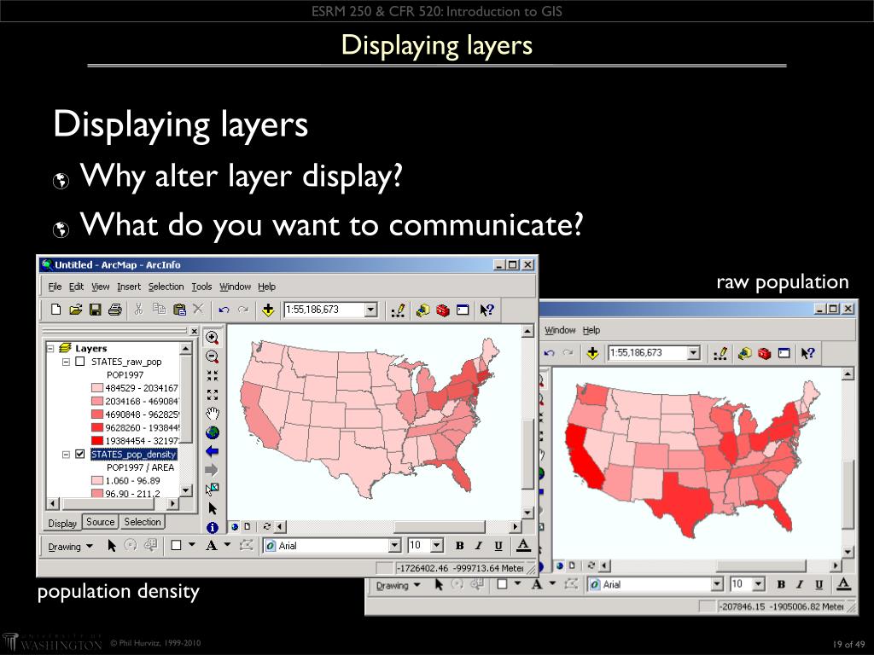874x655 pixels.
Task: Open red ArcToolbox icon in front ArcMap window
Action: [443, 310]
